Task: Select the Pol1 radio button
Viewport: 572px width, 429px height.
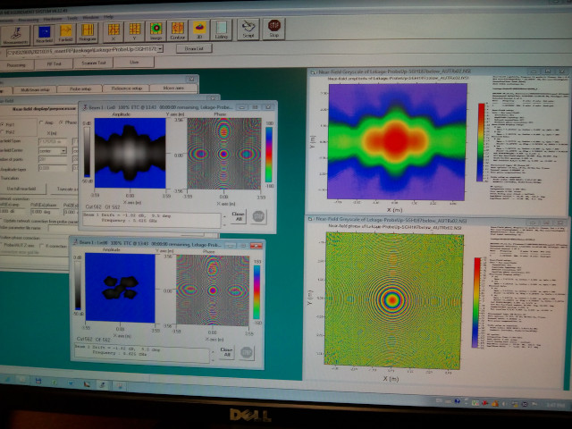Action: pyautogui.click(x=4, y=122)
